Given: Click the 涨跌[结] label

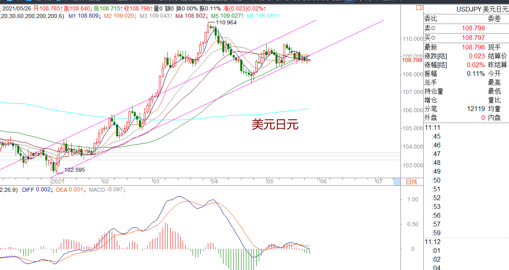Looking at the screenshot, I should tap(436, 56).
